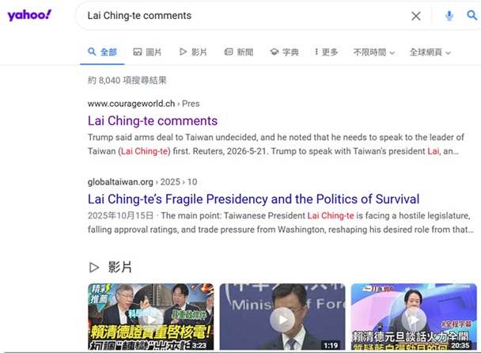Viewport: 481px width, 353px height.
Task: Start voice search with microphone icon
Action: [449, 15]
